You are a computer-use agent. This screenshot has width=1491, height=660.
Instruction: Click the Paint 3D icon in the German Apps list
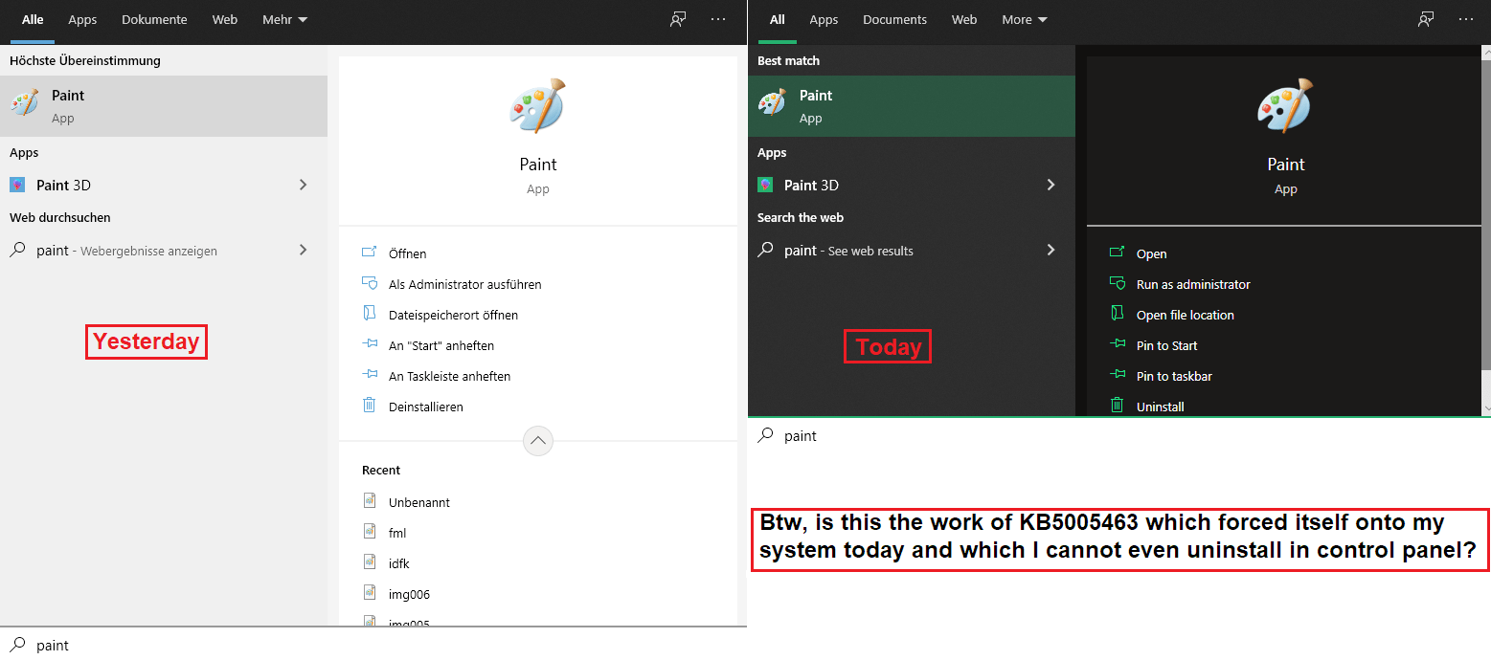tap(17, 185)
